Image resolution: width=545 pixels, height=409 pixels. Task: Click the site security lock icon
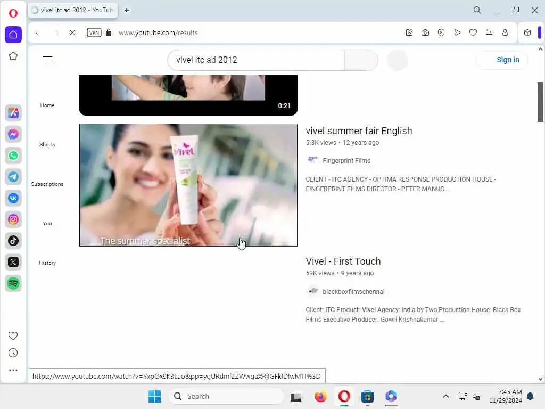[109, 32]
